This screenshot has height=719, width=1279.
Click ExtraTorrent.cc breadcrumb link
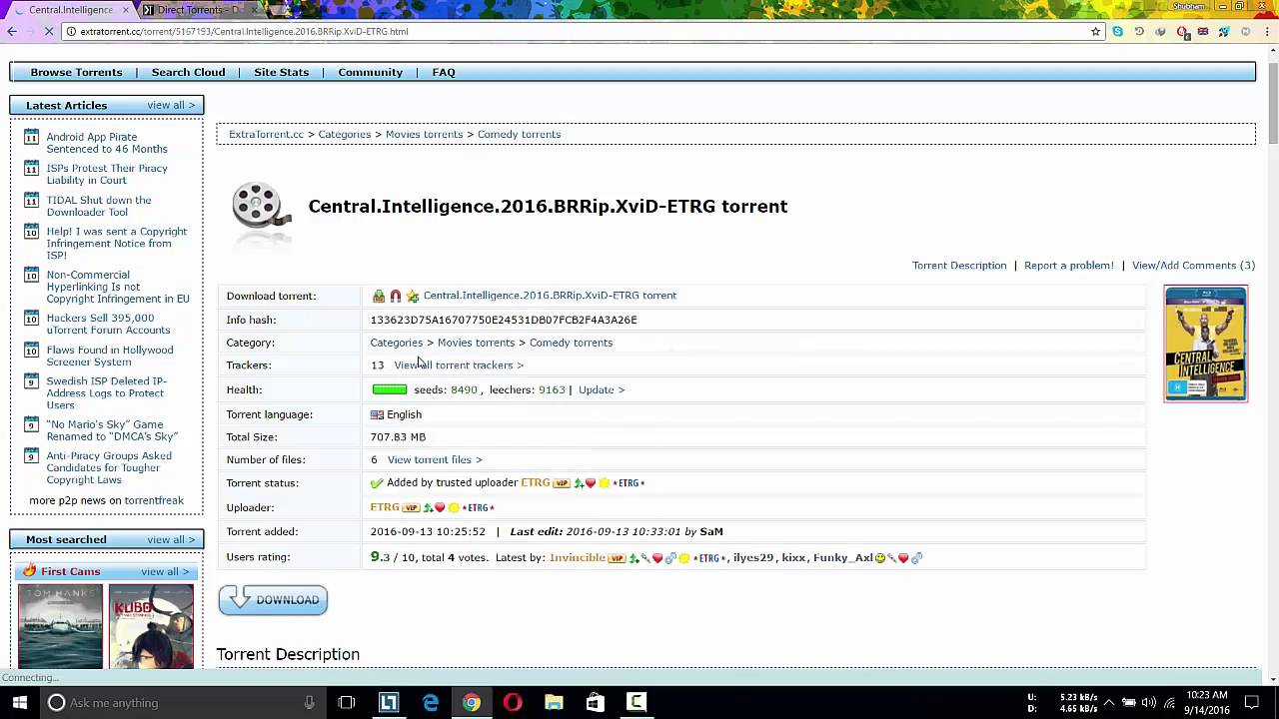pos(266,134)
